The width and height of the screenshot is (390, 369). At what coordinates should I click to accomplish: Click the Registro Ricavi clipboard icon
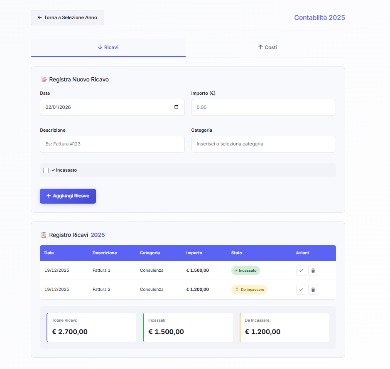point(44,235)
